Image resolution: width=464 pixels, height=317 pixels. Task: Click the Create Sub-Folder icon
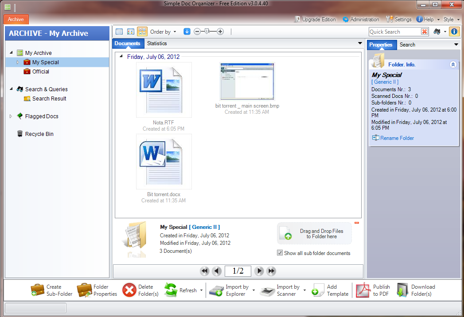38,290
